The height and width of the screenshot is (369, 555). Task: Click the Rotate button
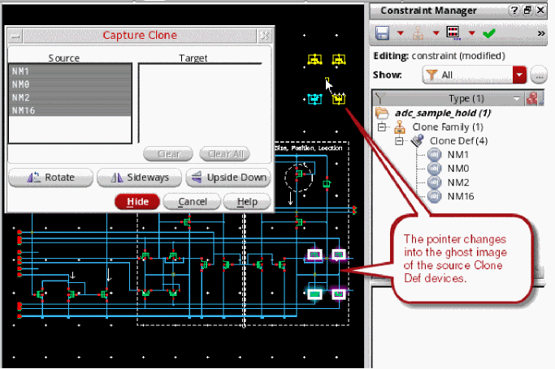point(49,178)
